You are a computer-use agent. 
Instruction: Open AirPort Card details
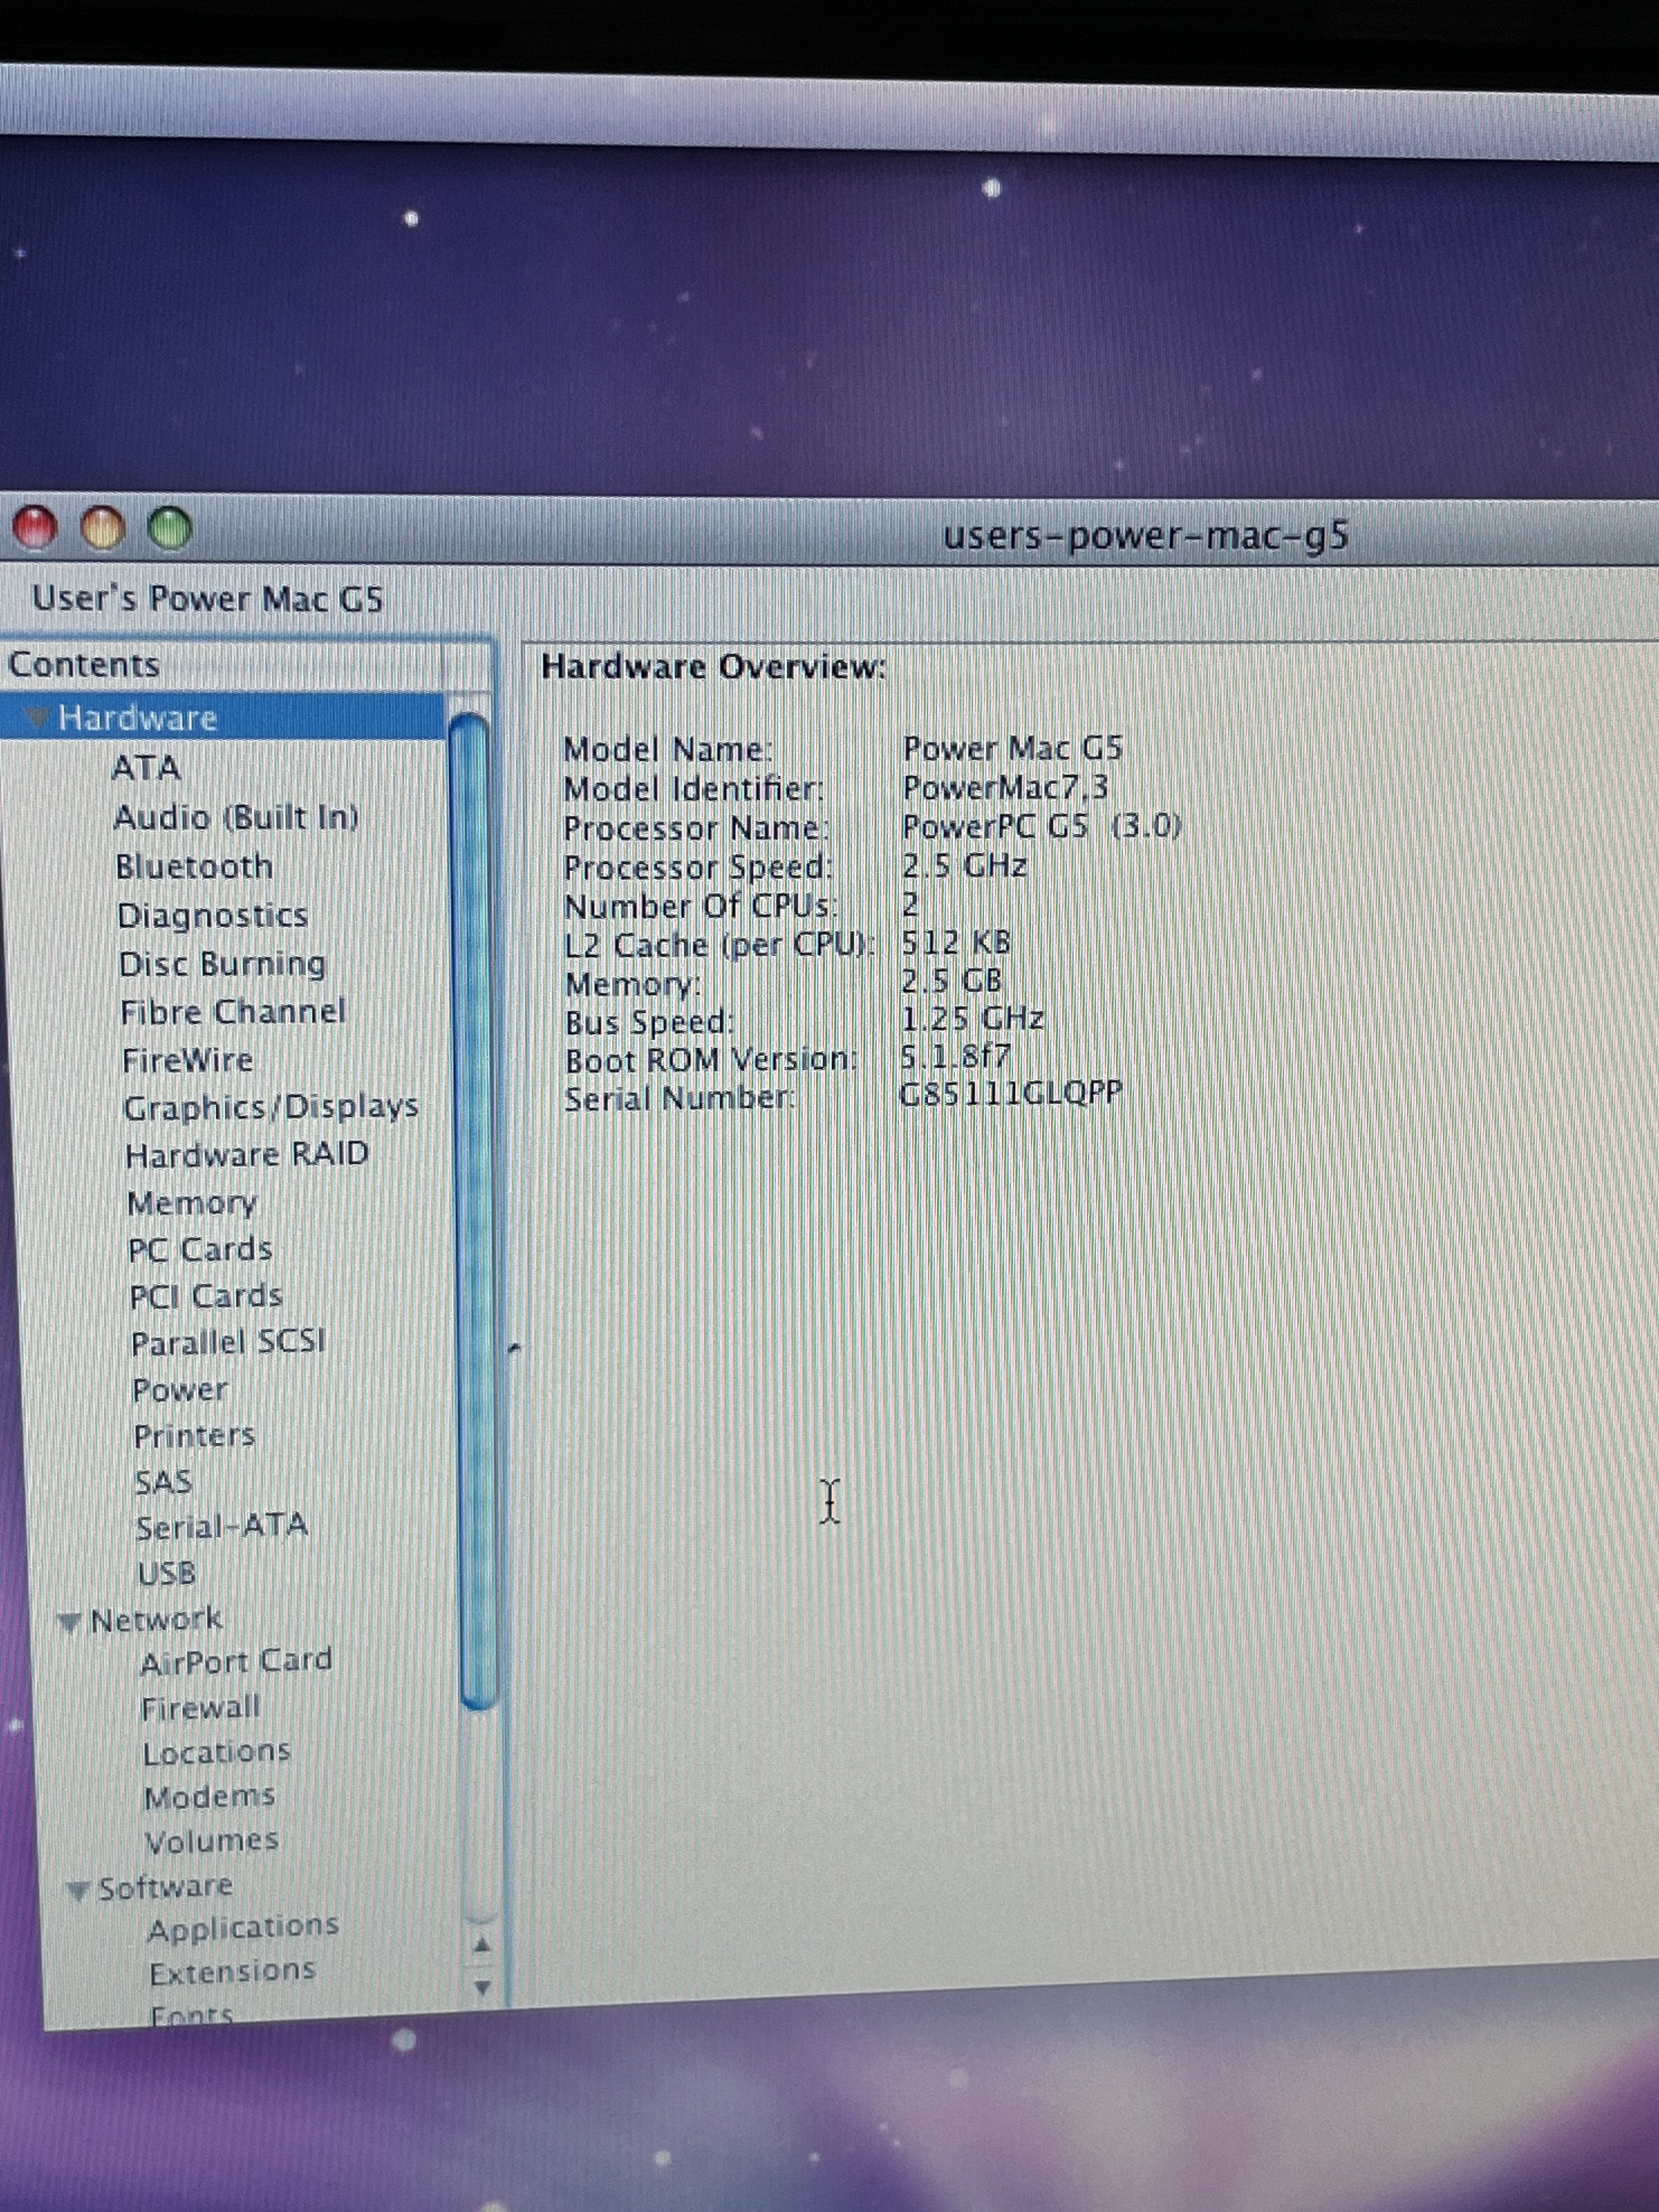pyautogui.click(x=236, y=1662)
